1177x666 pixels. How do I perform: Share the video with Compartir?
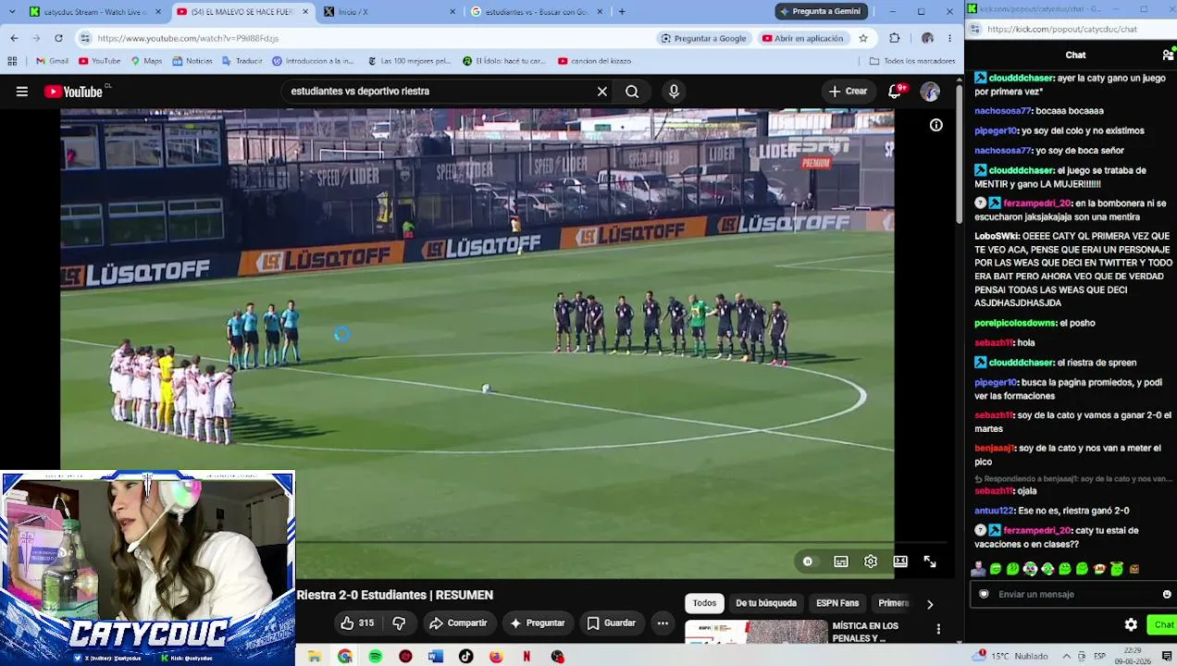click(x=458, y=623)
